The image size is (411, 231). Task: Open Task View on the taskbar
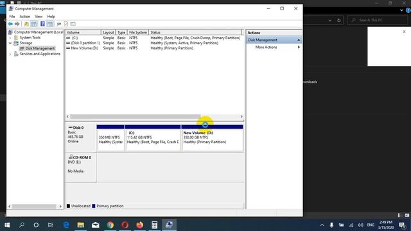[x=51, y=225]
